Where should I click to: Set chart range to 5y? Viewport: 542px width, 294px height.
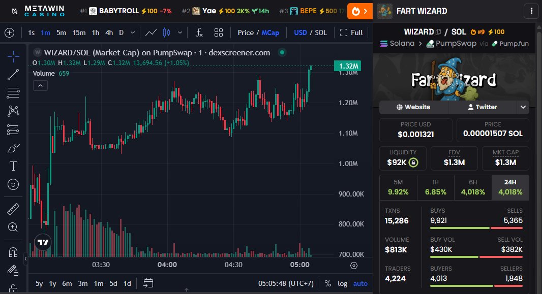coord(39,284)
